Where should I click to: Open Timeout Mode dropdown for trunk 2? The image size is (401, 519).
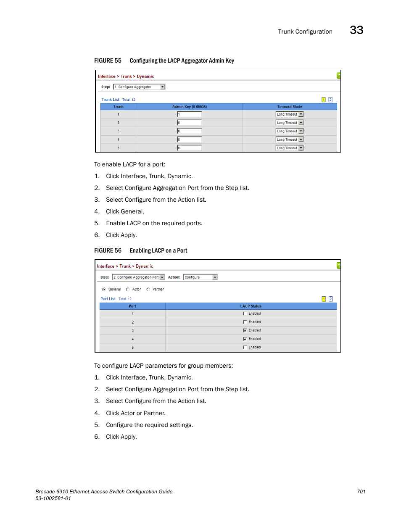coord(290,123)
